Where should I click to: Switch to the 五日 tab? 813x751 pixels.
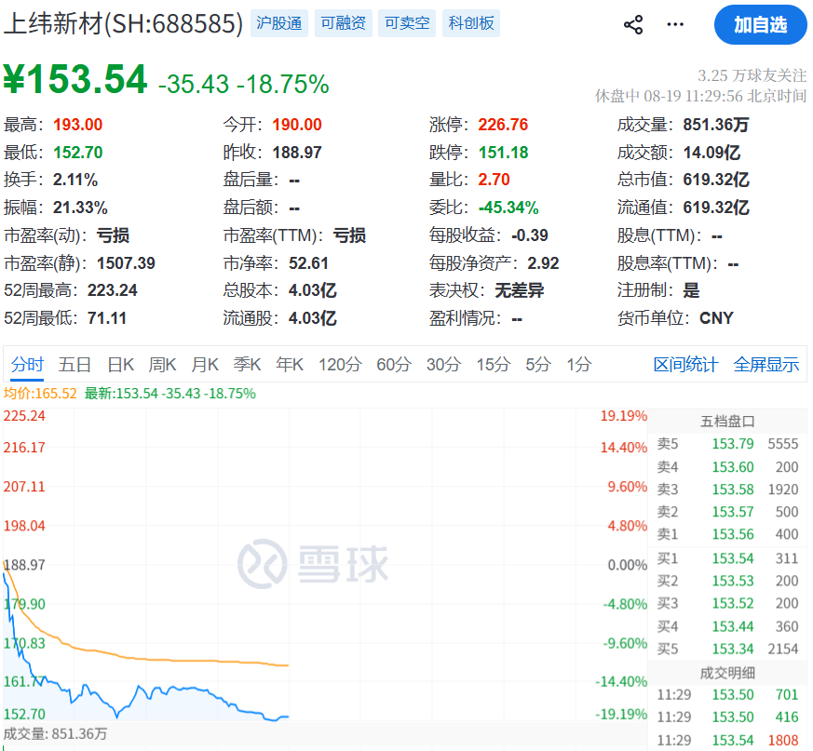tap(75, 365)
